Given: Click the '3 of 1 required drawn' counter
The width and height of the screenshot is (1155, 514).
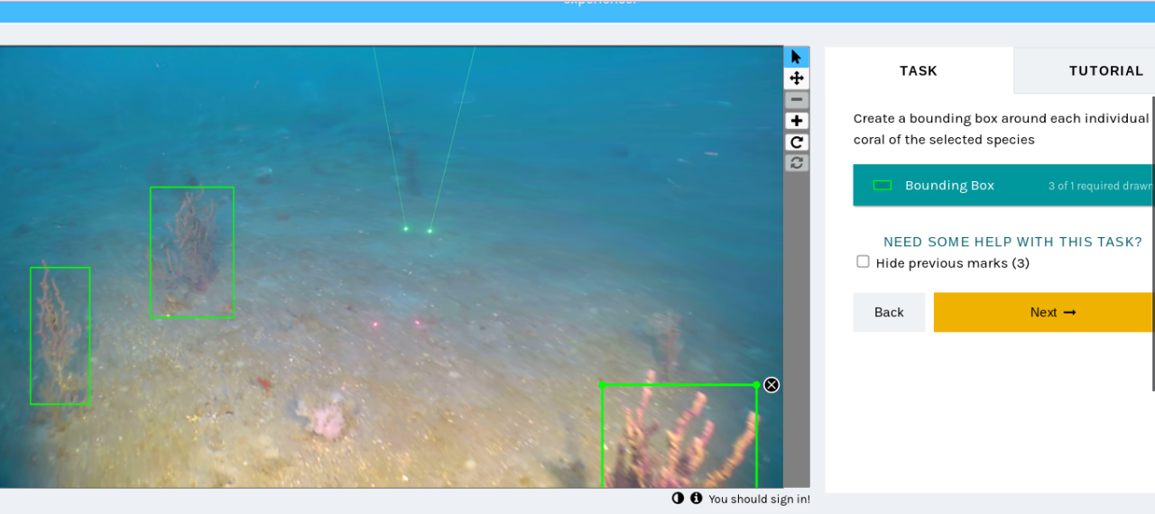Looking at the screenshot, I should point(1101,186).
